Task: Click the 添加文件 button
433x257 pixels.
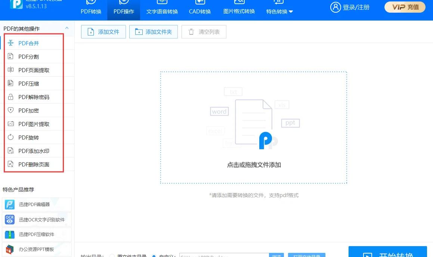Action: click(x=103, y=32)
